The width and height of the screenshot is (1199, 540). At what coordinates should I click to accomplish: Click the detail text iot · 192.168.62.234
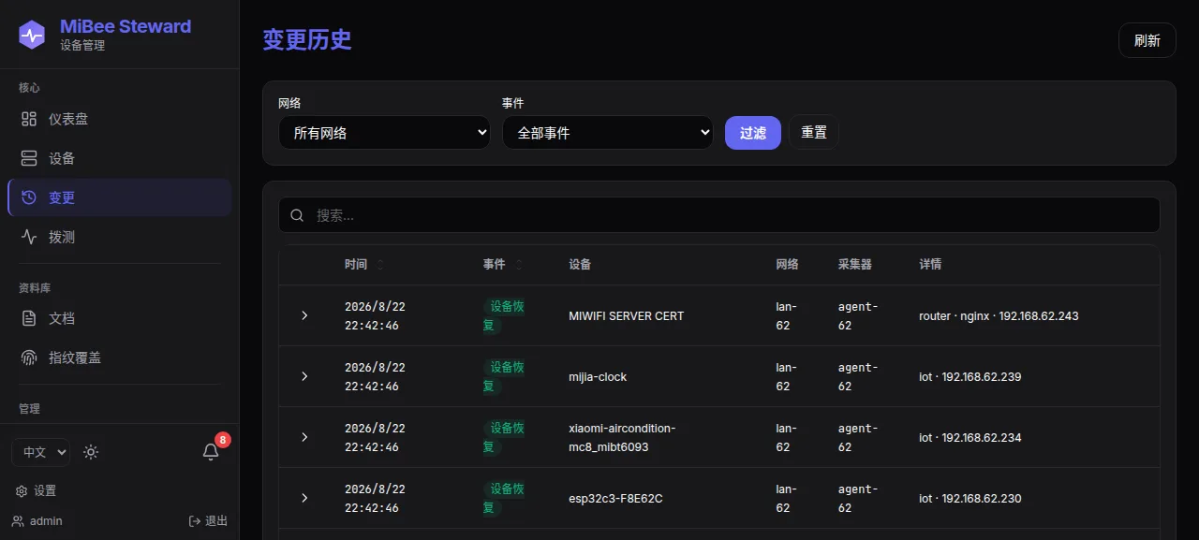point(970,438)
